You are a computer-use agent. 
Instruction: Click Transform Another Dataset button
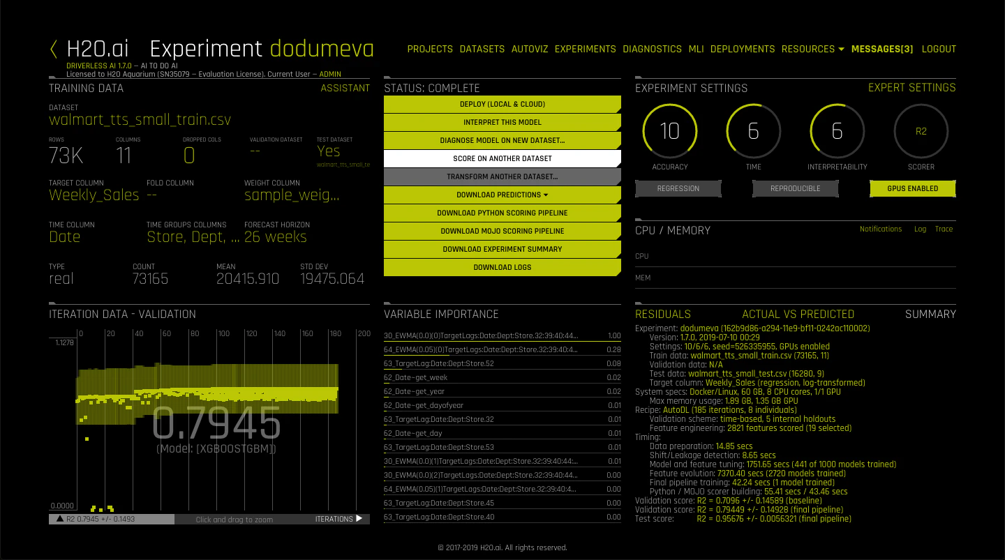pos(502,176)
